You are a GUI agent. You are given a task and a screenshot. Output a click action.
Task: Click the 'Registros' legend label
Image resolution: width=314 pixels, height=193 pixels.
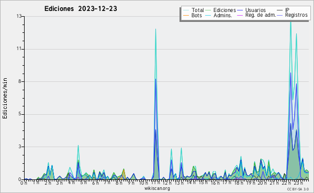point(296,15)
